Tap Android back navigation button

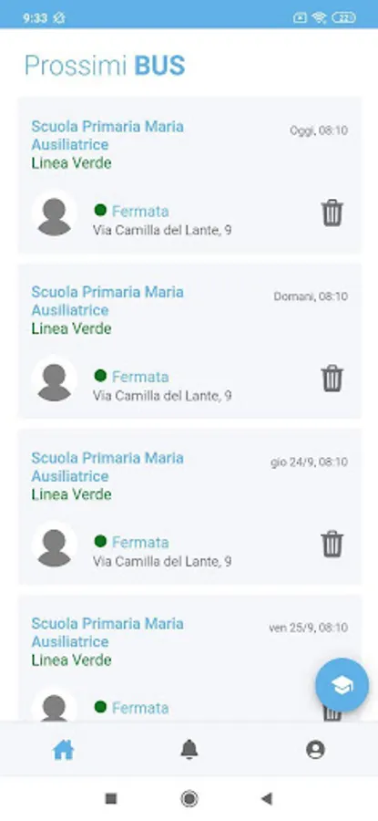(x=267, y=798)
